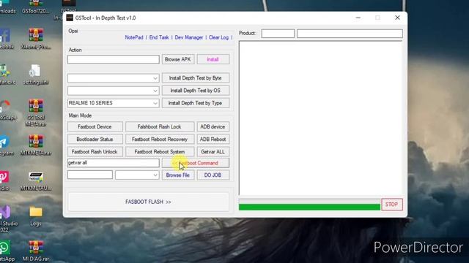Click Fastboot Reboot System button
This screenshot has height=263, width=469.
click(x=160, y=152)
